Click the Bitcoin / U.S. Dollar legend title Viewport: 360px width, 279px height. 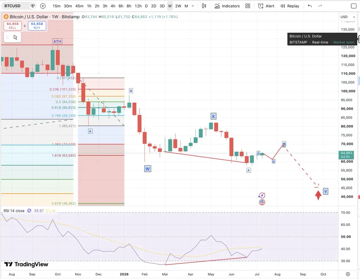click(28, 17)
